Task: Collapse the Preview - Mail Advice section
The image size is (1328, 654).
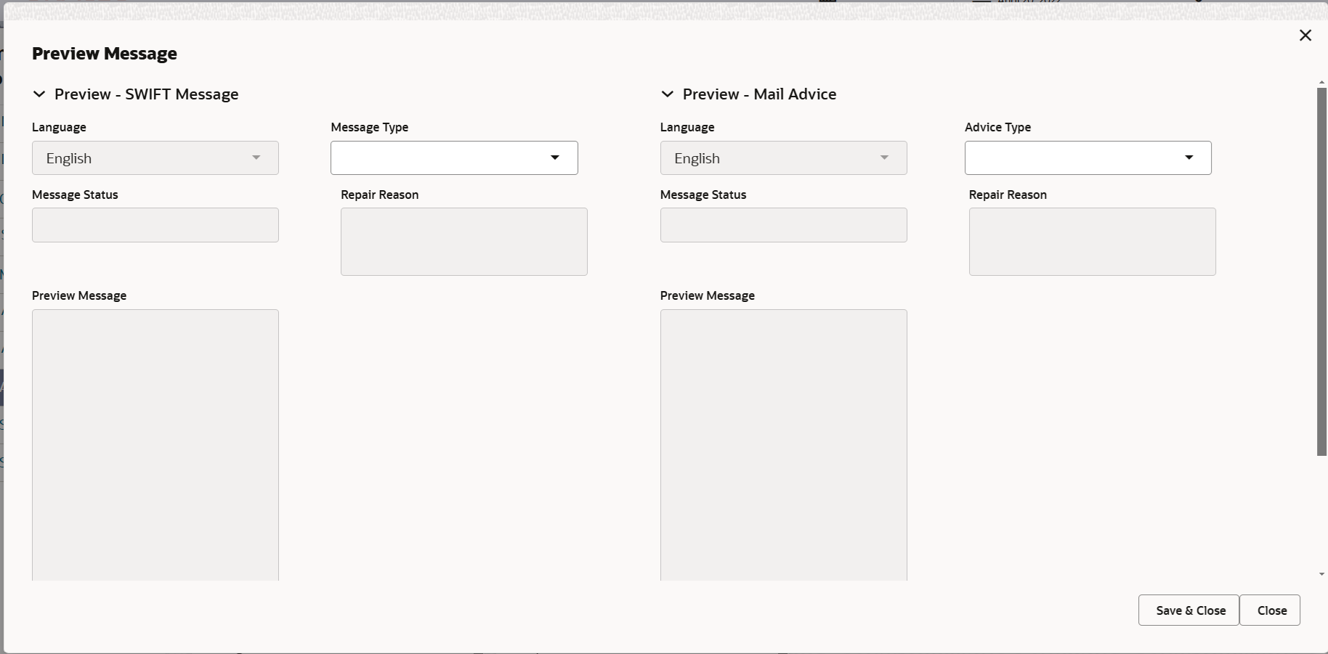Action: (668, 94)
